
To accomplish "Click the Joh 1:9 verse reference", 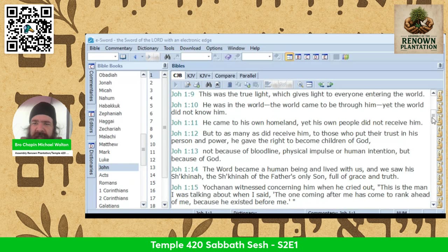I will (x=182, y=94).
